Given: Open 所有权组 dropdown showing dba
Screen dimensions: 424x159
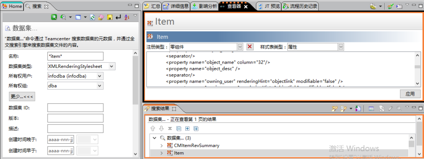Looking at the screenshot, I should click(75, 86).
